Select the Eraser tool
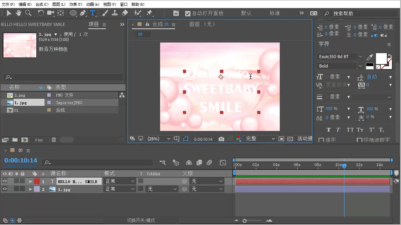 click(125, 13)
